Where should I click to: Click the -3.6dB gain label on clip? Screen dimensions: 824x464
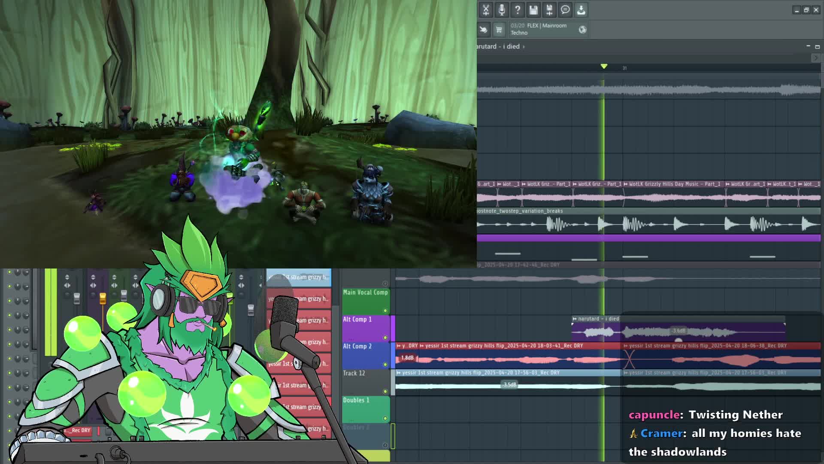(x=679, y=330)
